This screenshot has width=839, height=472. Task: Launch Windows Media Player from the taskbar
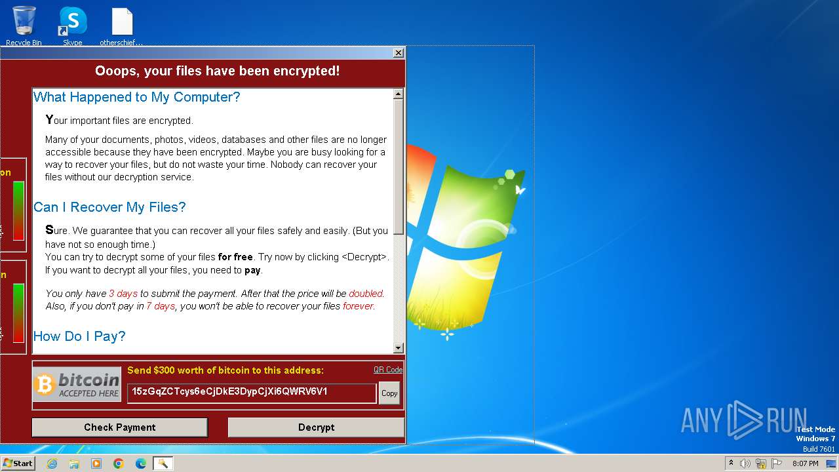[x=96, y=463]
